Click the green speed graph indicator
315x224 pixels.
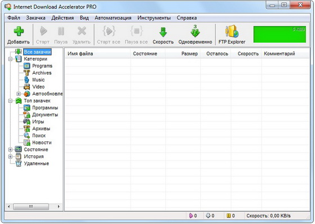[280, 34]
